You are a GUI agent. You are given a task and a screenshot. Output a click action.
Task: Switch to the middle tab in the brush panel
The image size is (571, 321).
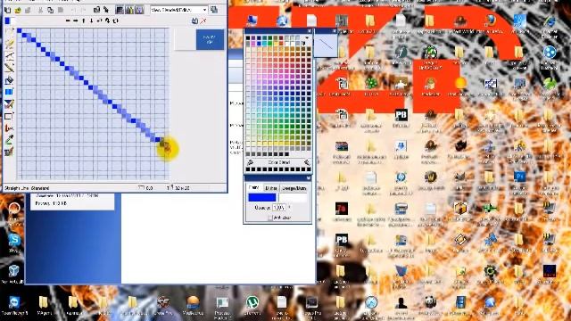coord(271,188)
